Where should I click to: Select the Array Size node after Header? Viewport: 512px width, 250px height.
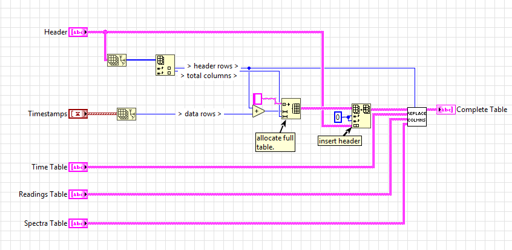[x=116, y=60]
